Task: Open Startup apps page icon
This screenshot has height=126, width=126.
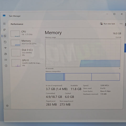Action: 5,48
